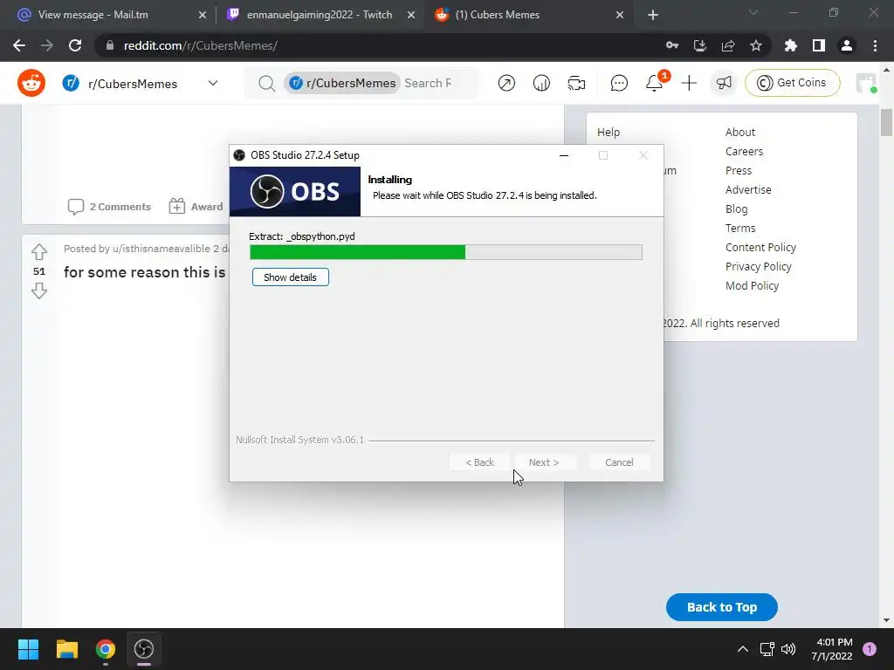Minimize the OBS Studio Setup window
The image size is (894, 670).
564,155
